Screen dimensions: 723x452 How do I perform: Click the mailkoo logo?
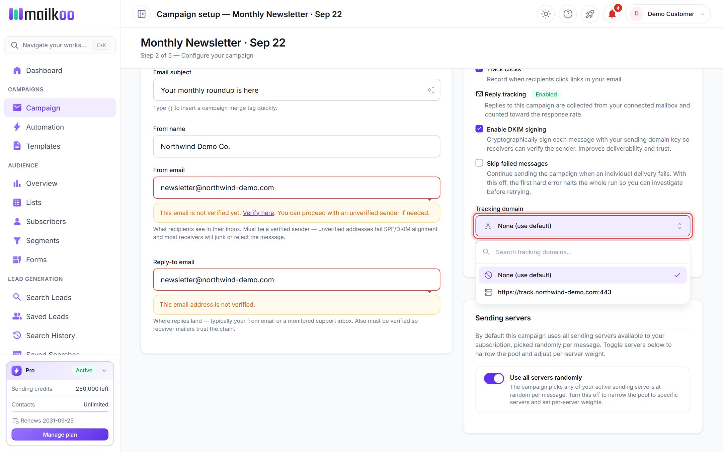point(42,14)
